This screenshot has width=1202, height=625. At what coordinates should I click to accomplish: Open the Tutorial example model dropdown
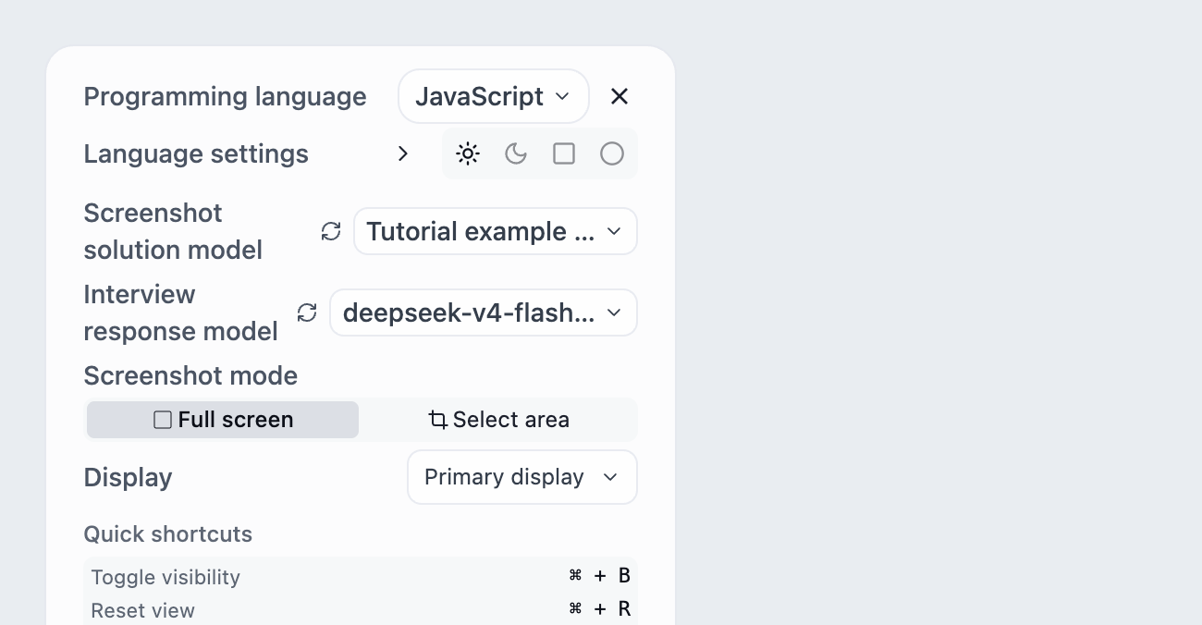click(x=496, y=231)
